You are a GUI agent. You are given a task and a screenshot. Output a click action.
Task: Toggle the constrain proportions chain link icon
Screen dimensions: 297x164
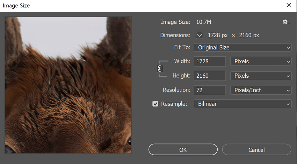[x=160, y=69]
